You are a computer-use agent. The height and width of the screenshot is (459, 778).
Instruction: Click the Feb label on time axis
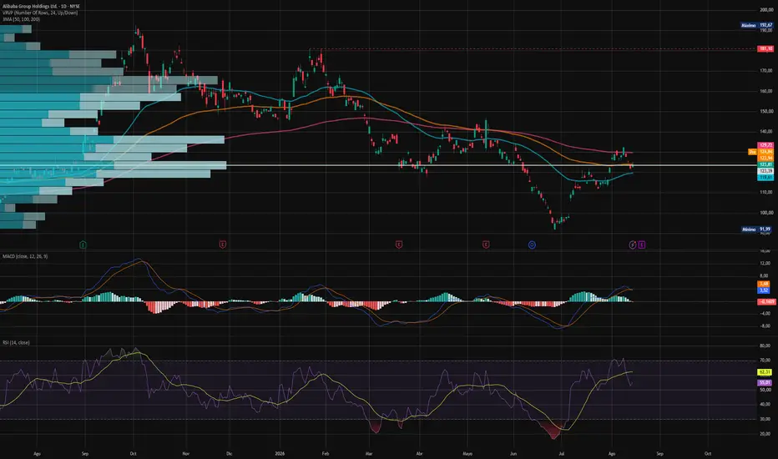(325, 453)
